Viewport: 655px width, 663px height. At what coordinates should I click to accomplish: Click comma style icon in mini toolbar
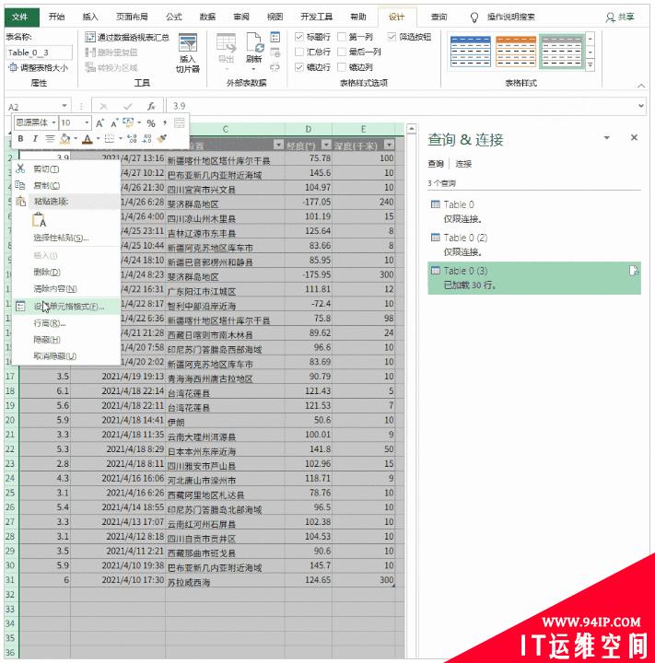coord(165,123)
